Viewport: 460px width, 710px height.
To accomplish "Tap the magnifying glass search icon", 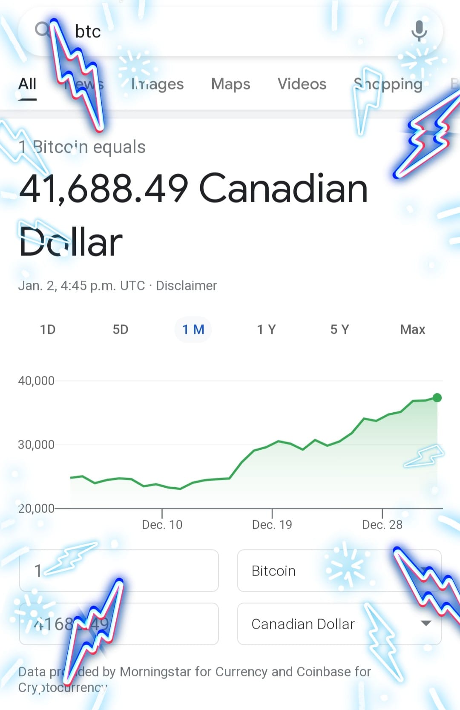I will pos(43,30).
